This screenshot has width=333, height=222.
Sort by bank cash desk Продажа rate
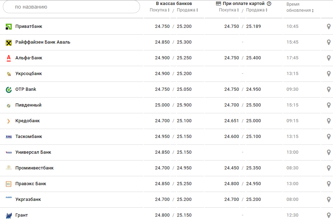tap(187, 10)
